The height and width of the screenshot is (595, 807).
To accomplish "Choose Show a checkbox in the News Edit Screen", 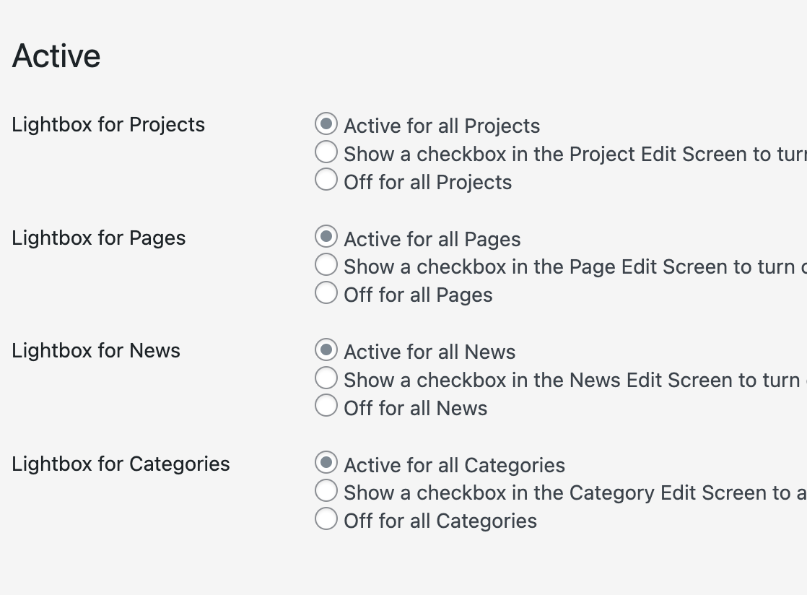I will coord(326,378).
